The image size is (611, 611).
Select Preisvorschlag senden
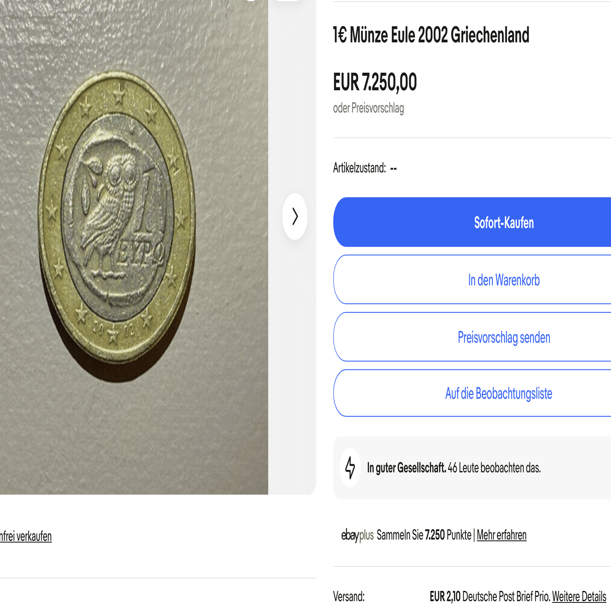[504, 337]
